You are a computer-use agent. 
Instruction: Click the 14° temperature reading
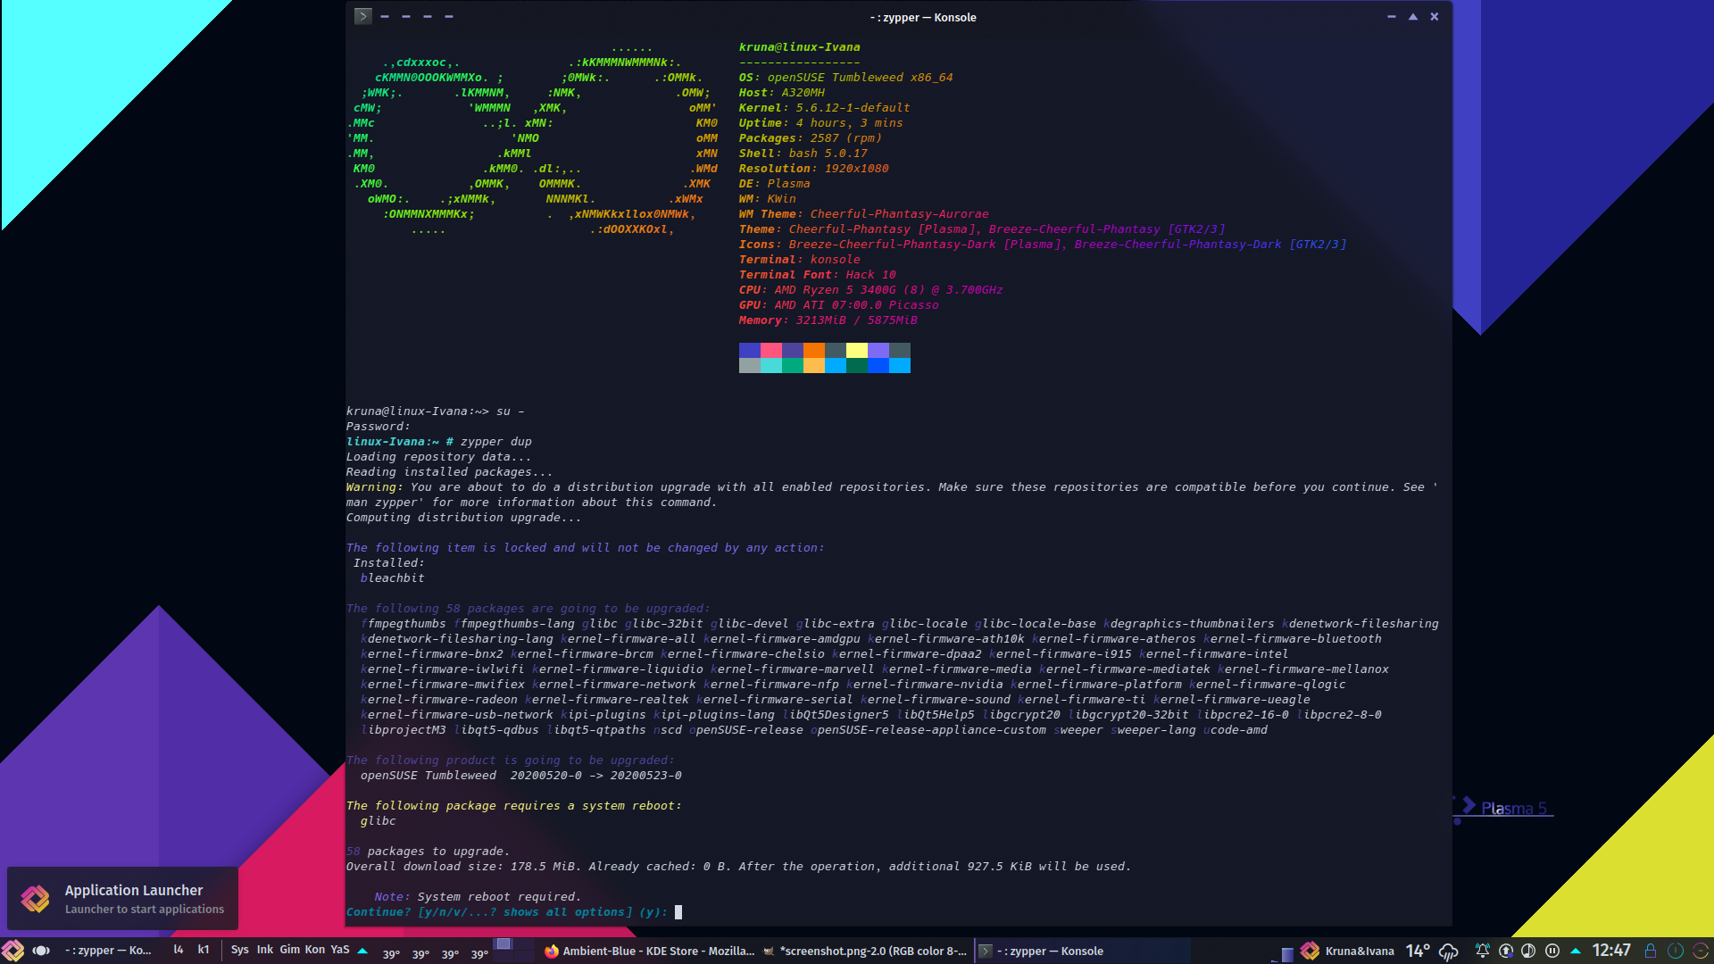[x=1418, y=952]
